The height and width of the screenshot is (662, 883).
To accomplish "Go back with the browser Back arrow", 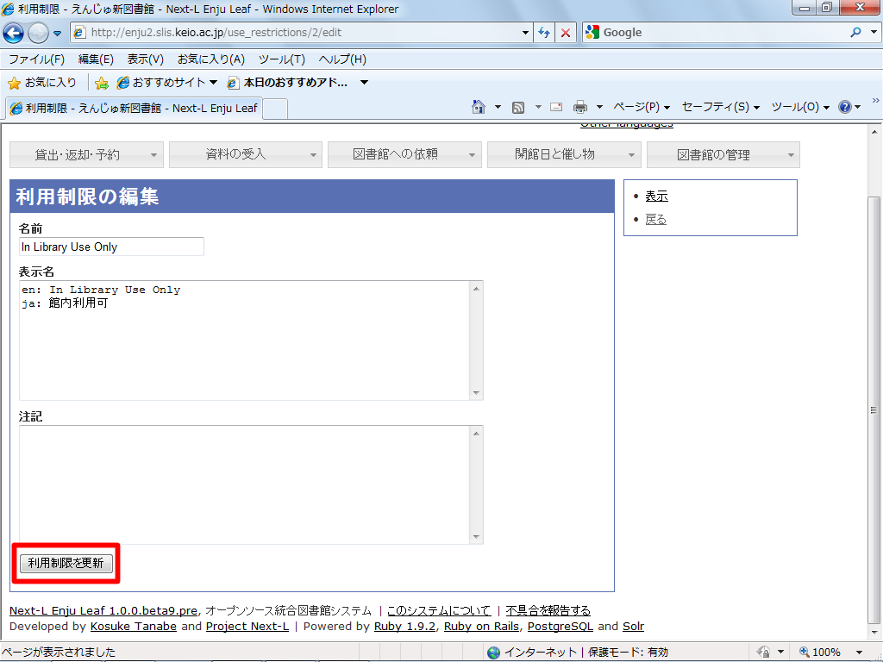I will pos(14,33).
